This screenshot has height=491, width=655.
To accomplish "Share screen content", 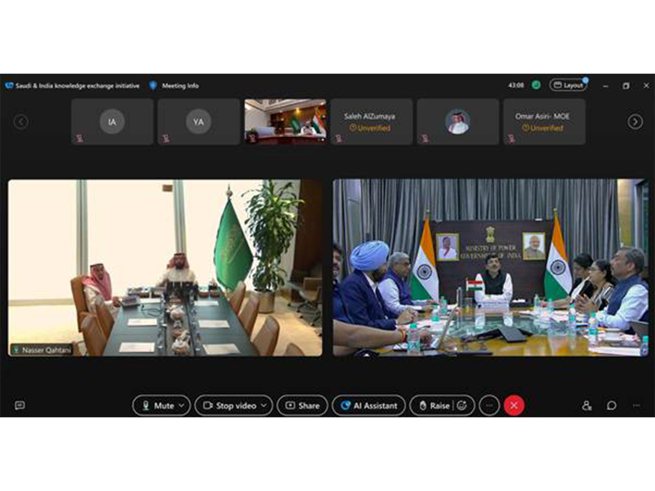I will tap(303, 405).
